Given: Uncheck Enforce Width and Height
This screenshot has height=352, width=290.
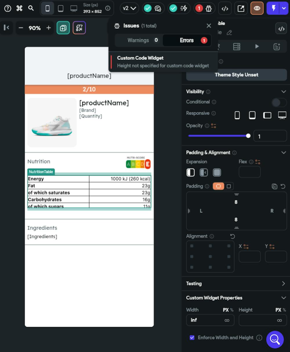Looking at the screenshot, I should click(192, 338).
